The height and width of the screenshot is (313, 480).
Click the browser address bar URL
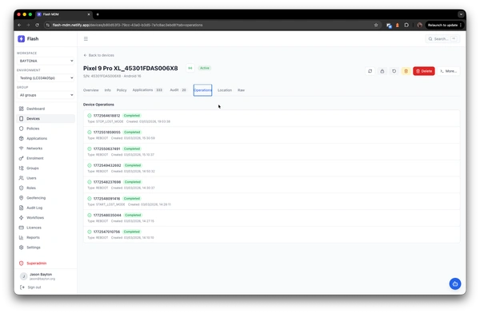coord(127,25)
